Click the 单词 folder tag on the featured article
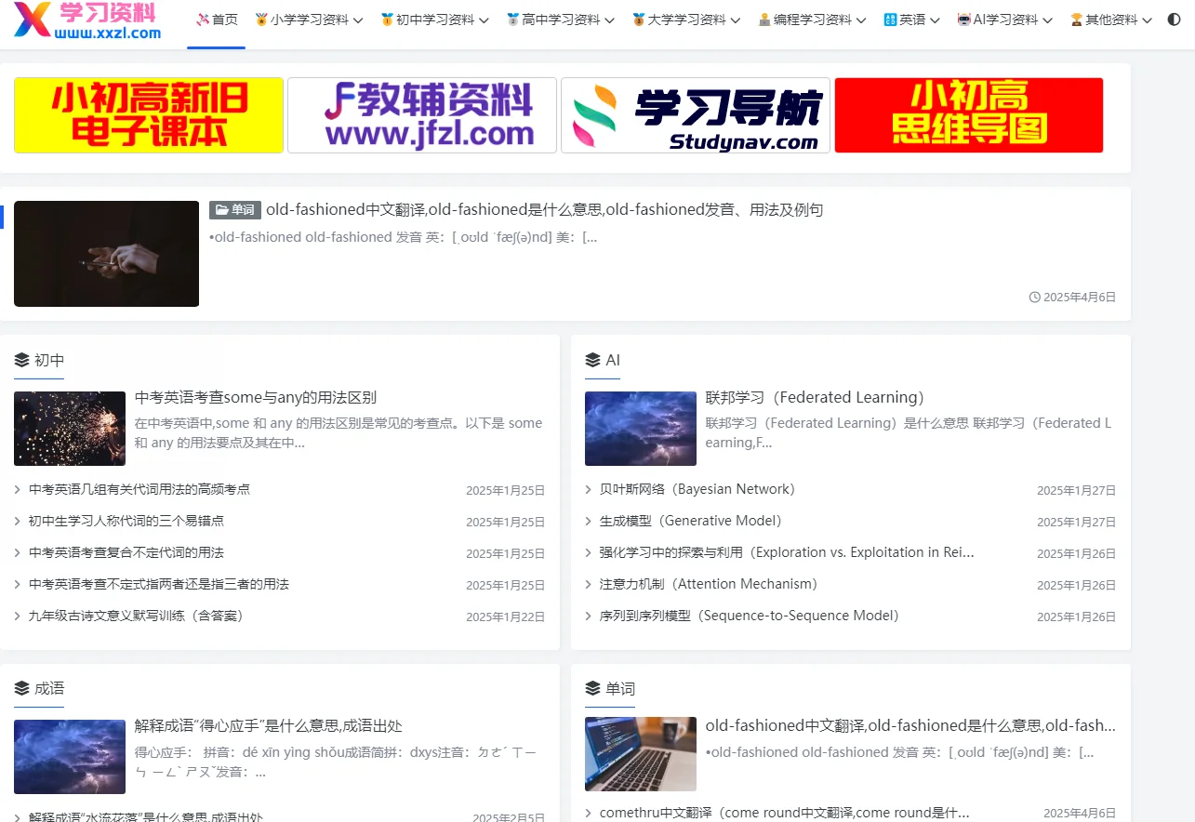The image size is (1195, 822). click(234, 208)
